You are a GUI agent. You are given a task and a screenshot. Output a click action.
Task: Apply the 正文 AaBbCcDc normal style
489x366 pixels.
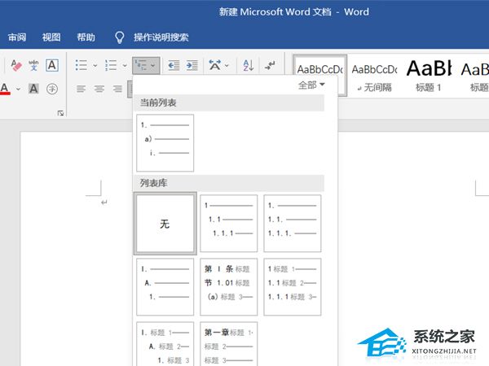(320, 76)
